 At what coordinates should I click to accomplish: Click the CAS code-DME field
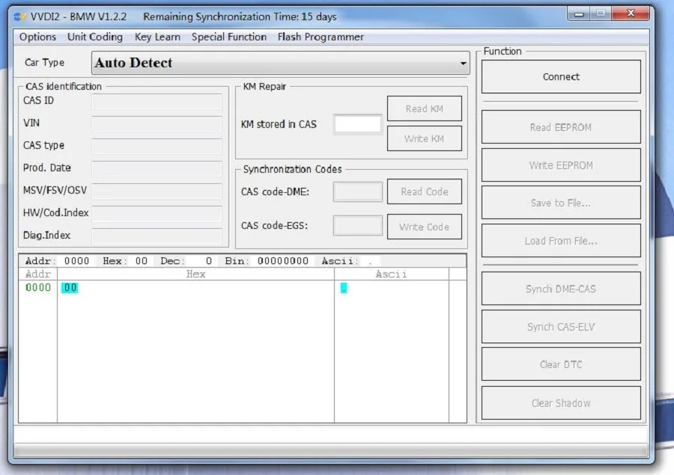358,191
